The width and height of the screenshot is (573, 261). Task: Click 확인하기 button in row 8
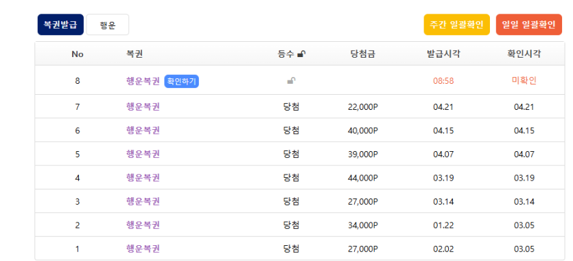coord(182,81)
